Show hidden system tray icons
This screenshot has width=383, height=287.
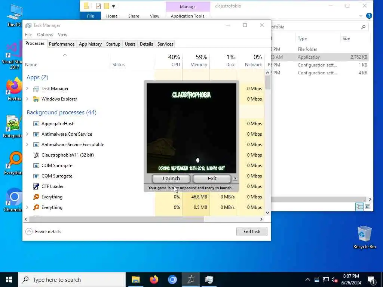tap(308, 280)
